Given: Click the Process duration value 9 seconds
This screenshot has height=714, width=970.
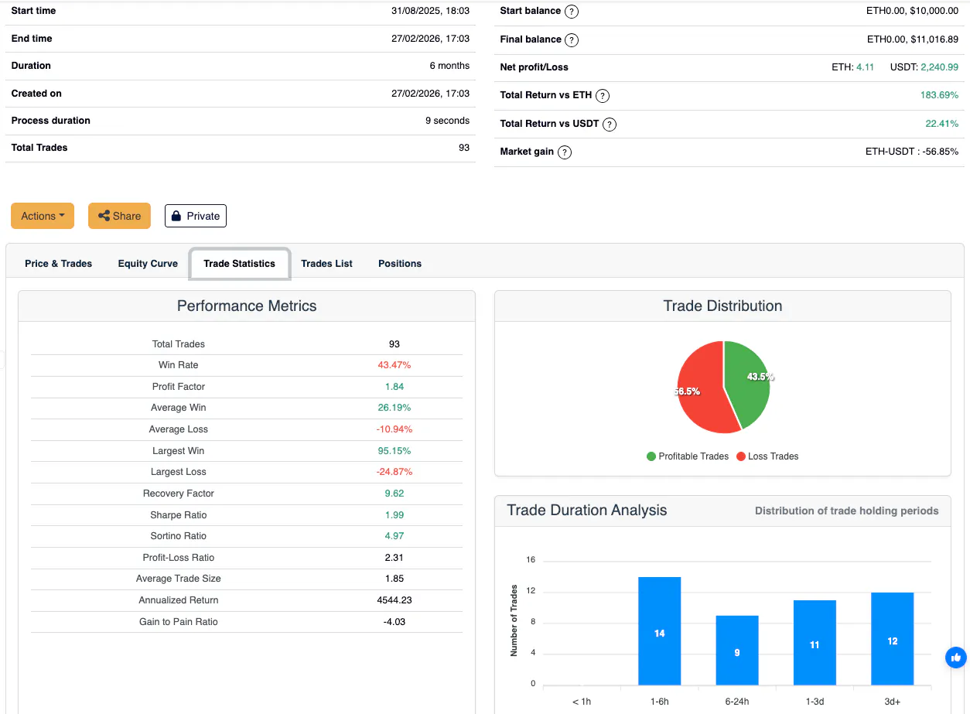Looking at the screenshot, I should [x=447, y=121].
